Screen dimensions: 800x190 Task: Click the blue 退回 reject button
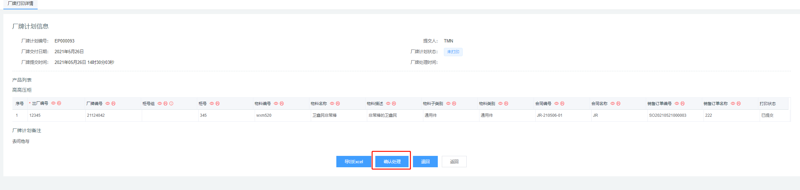(x=425, y=162)
